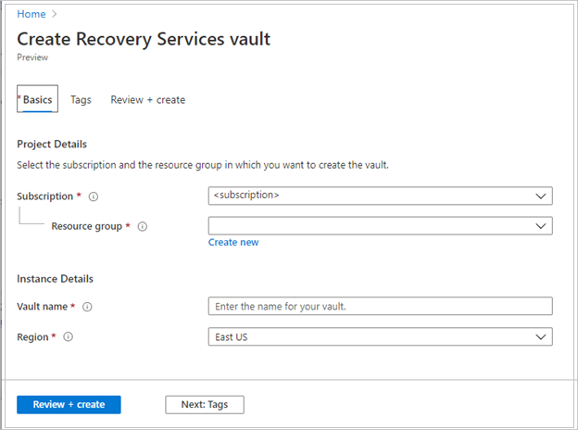Click the info icon next to Subscription

click(94, 196)
